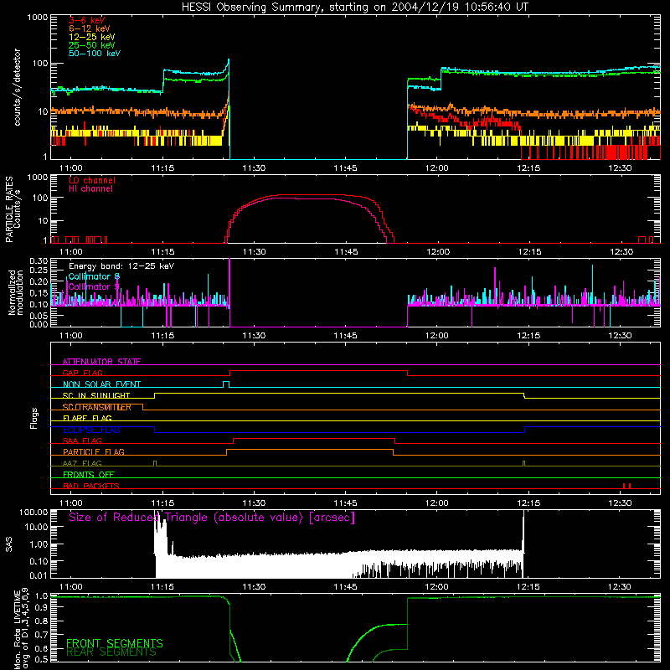Click the 'Size of Reduced Triangle' SAS caption

point(212,518)
